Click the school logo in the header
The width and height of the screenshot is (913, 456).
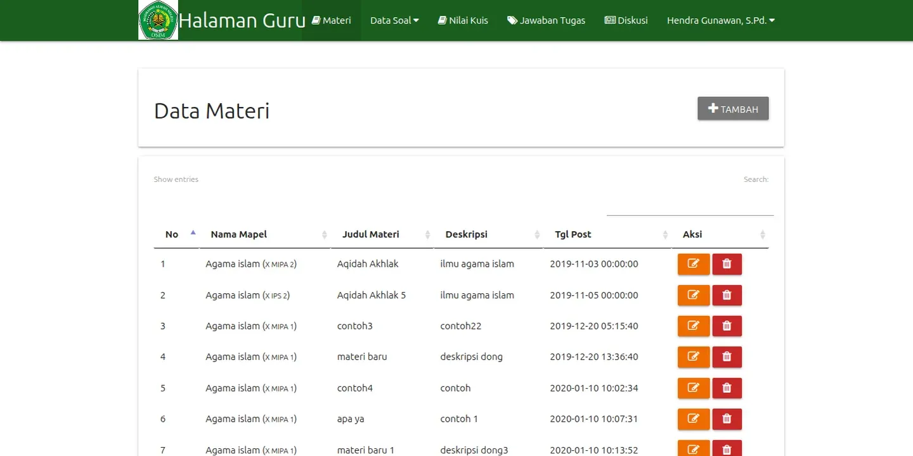(x=158, y=20)
